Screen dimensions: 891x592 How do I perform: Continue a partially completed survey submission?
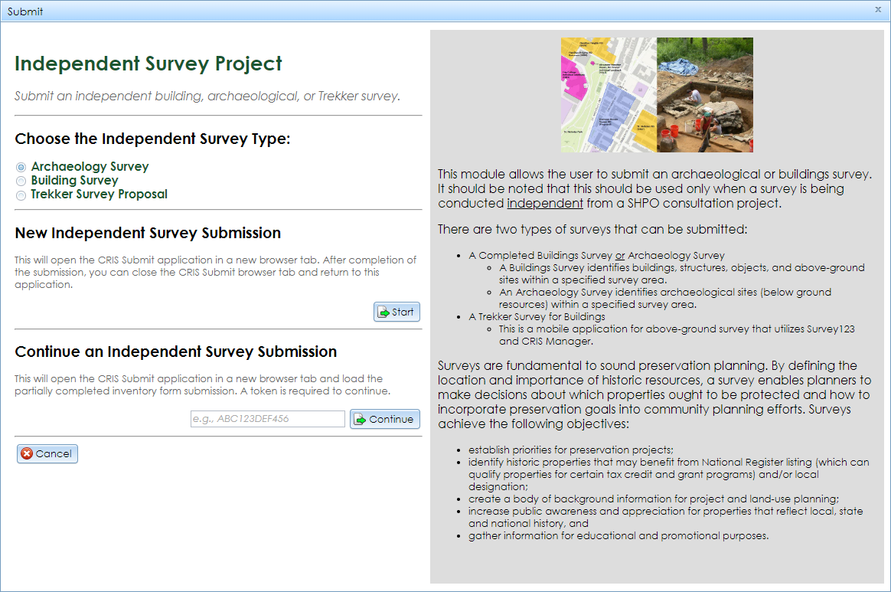coord(384,419)
